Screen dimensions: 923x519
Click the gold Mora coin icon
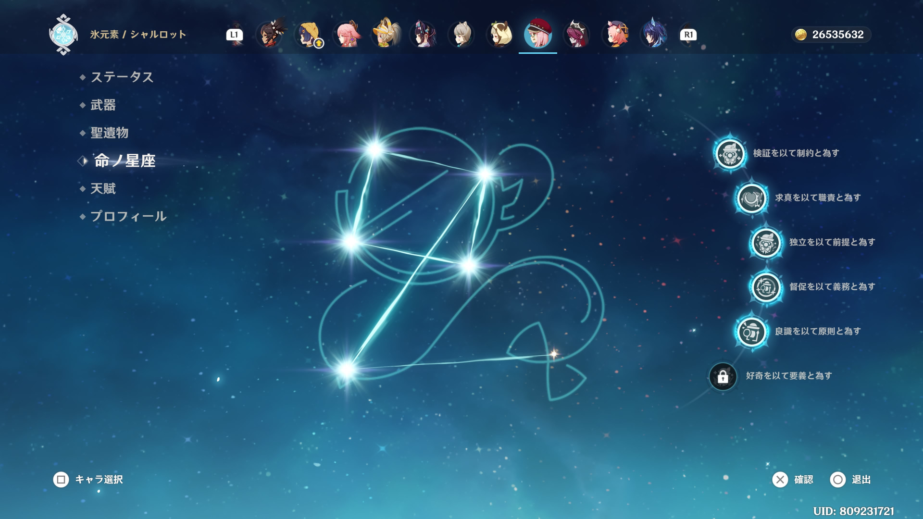pos(800,35)
